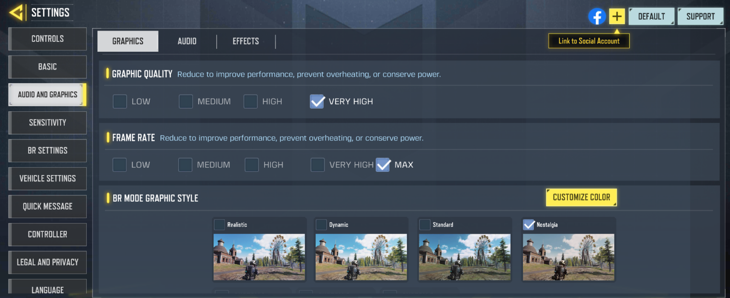Switch to the EFFECTS tab
This screenshot has width=730, height=298.
(246, 41)
